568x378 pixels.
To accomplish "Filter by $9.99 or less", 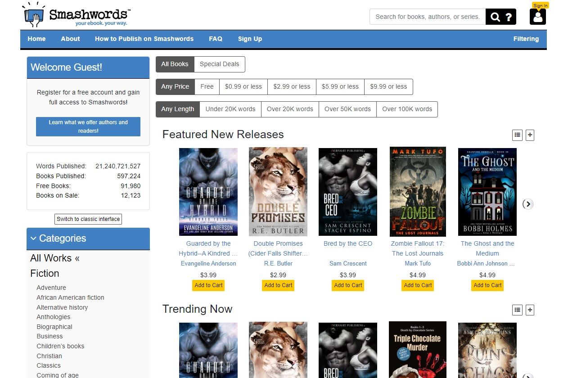I will point(388,86).
